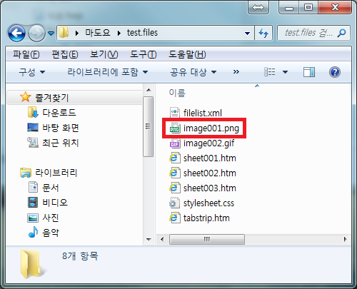Select the image001.png file name
357x289 pixels.
click(x=211, y=128)
